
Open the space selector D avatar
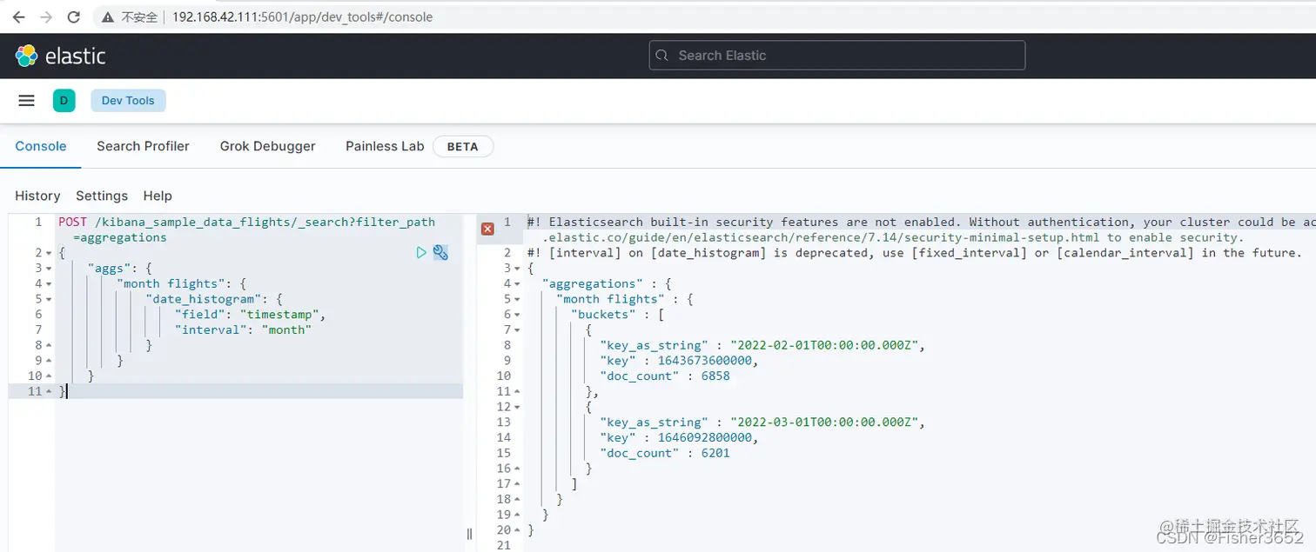click(x=64, y=101)
